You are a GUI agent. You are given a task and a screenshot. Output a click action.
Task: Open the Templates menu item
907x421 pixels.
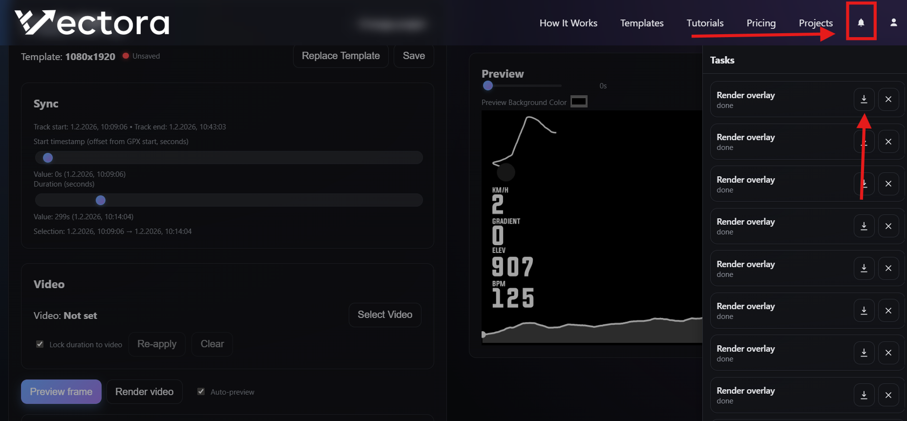641,23
